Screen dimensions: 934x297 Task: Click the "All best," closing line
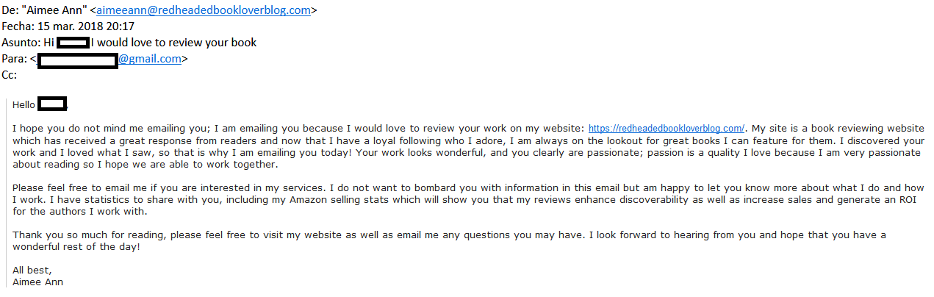[x=32, y=270]
